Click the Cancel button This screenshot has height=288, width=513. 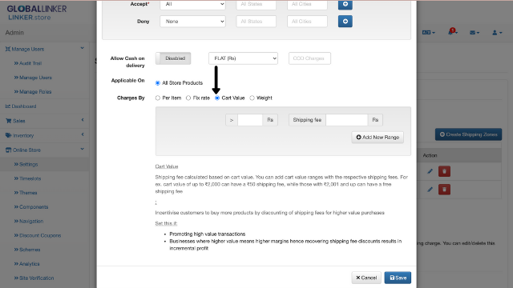pos(366,278)
